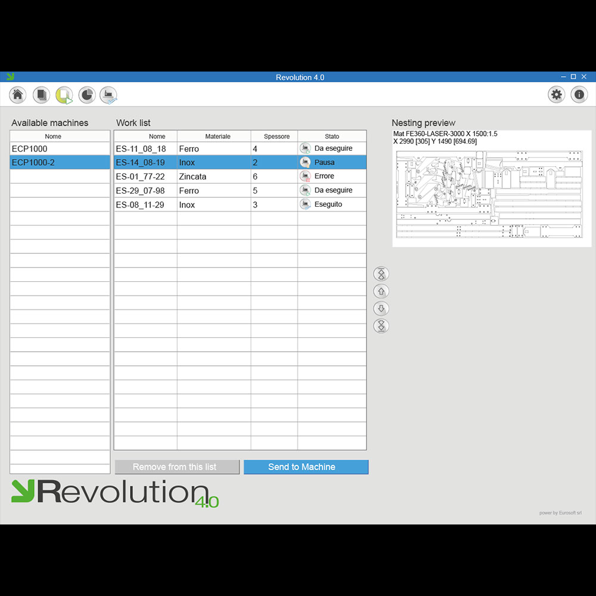Move selected job to bottom of list
Image resolution: width=596 pixels, height=596 pixels.
coord(381,326)
